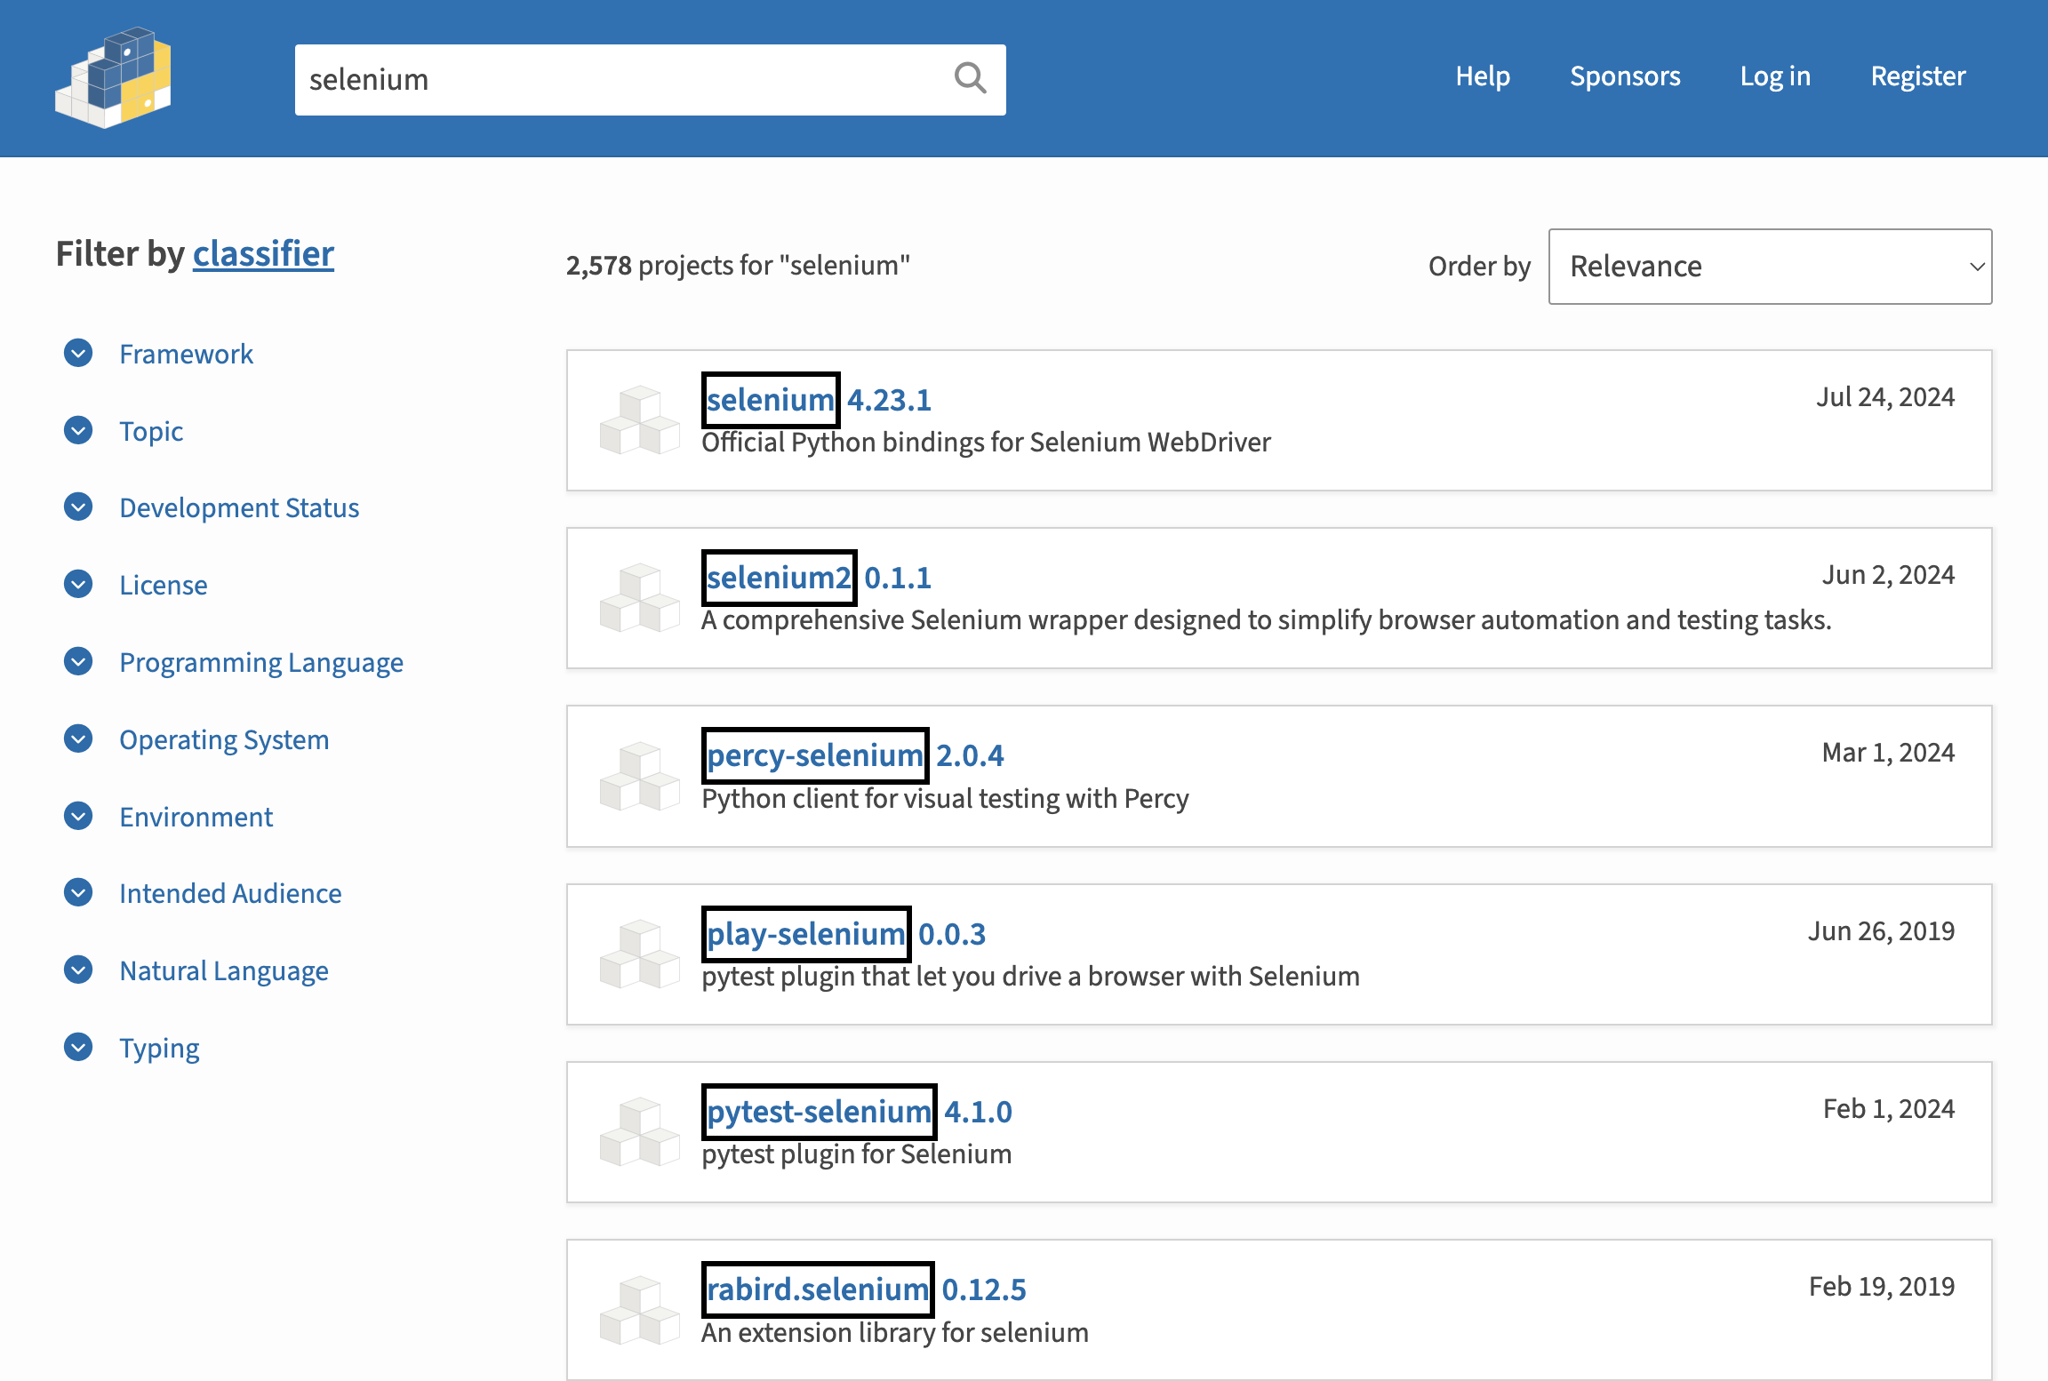Screen dimensions: 2048x1381
Task: Click the Feb 19, 2019 release date
Action: pos(1882,1287)
